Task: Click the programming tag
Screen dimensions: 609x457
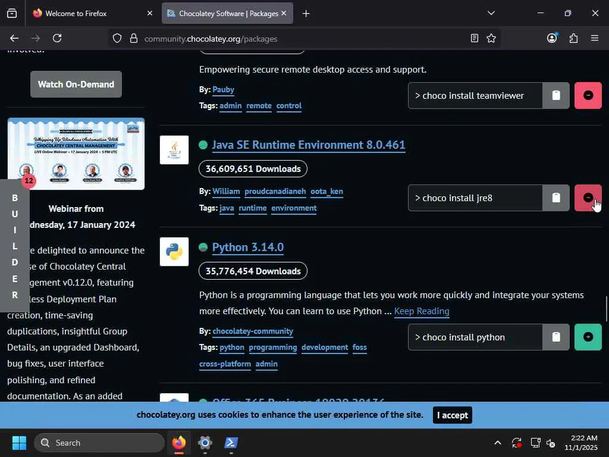Action: point(272,348)
